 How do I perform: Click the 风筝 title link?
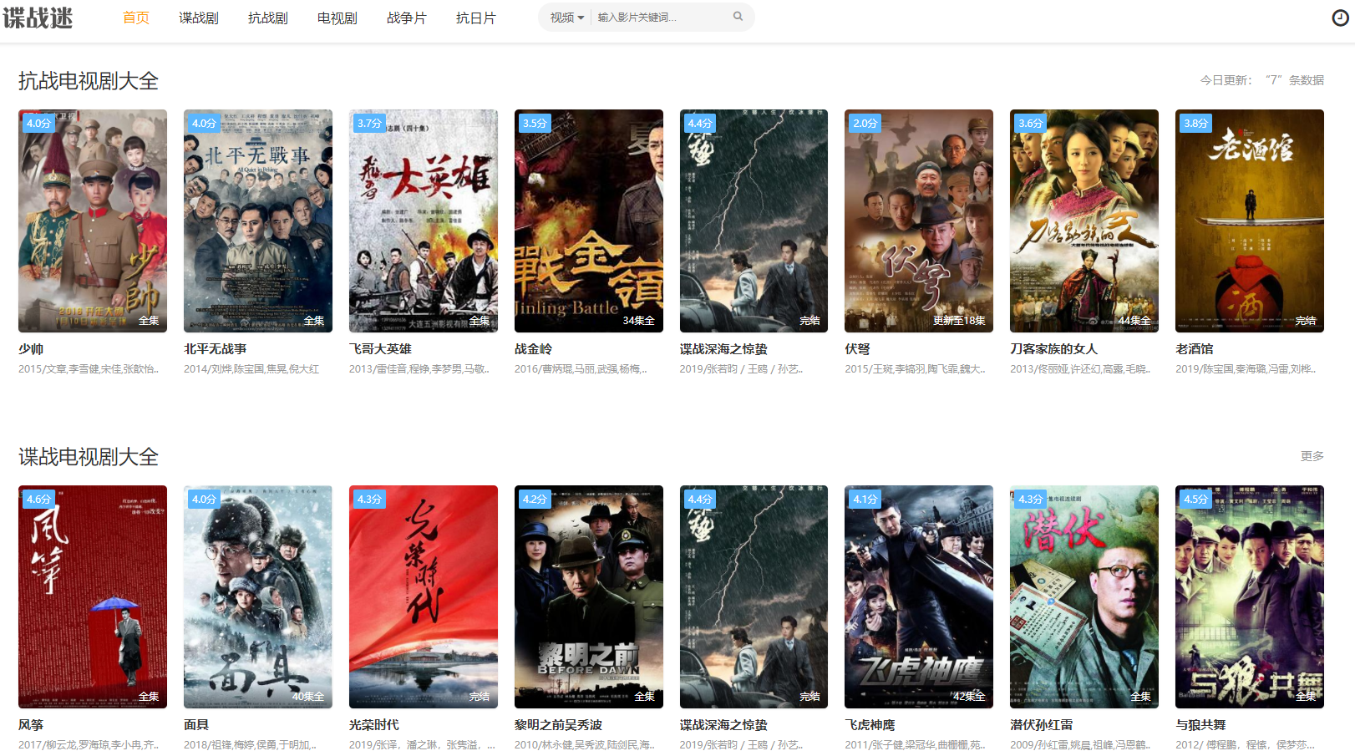31,725
